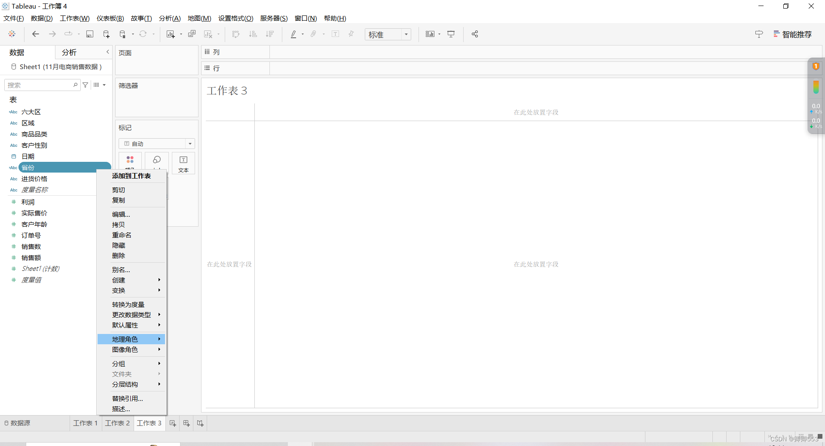Viewport: 825px width, 446px height.
Task: Expand the 更改数据类型 submenu
Action: pyautogui.click(x=131, y=315)
